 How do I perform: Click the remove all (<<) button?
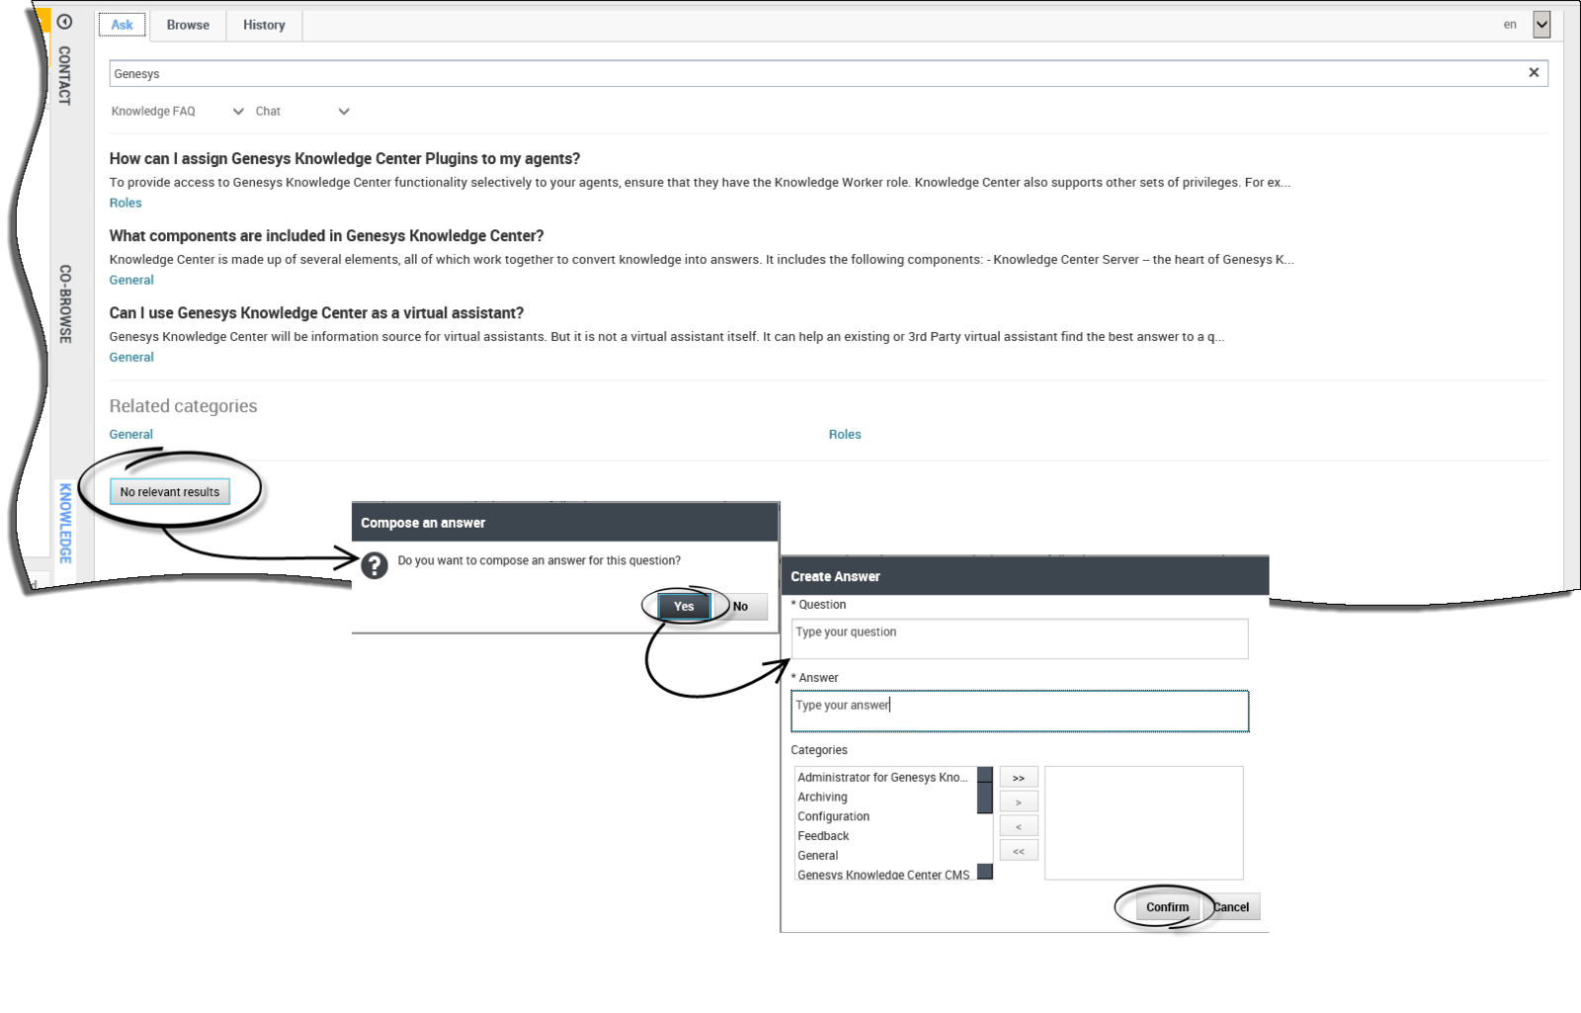click(1019, 851)
